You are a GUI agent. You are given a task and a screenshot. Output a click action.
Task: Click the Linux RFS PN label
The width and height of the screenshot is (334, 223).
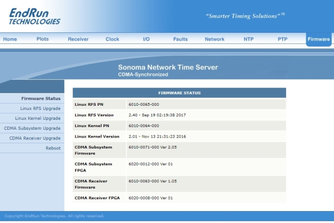(89, 104)
